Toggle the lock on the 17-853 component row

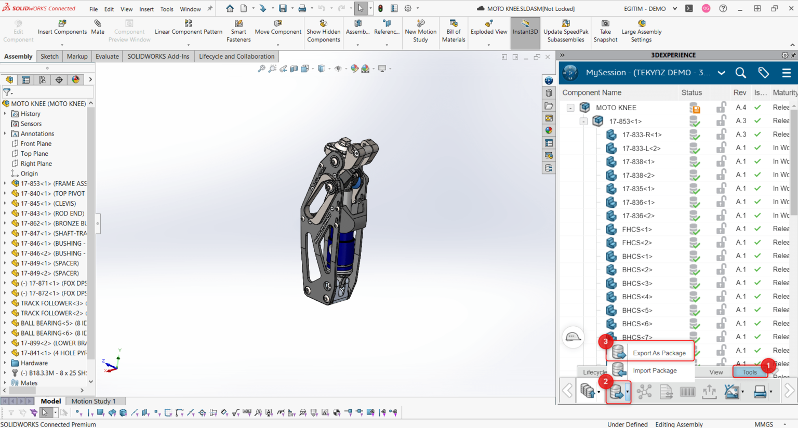(721, 121)
